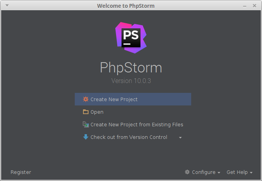Click the gear icon beside Configure
This screenshot has height=181, width=262.
coord(187,172)
